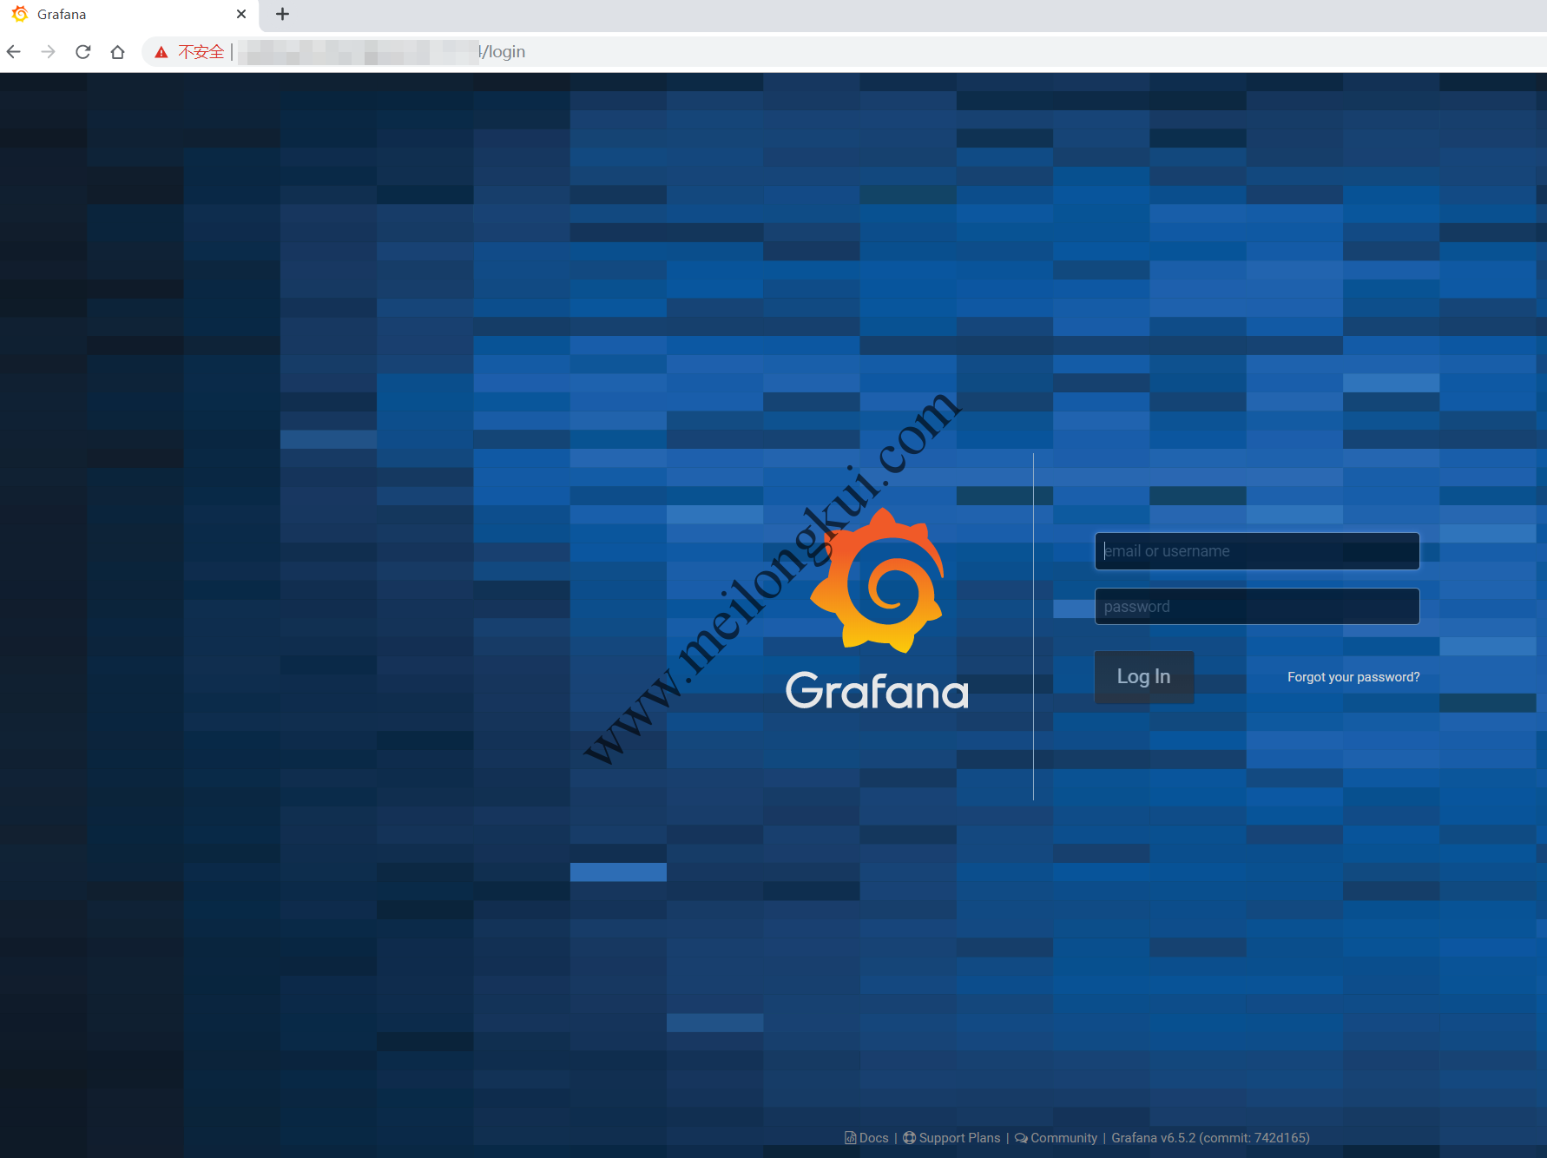The height and width of the screenshot is (1158, 1547).
Task: Click the Grafana wordmark text
Action: pos(877,691)
